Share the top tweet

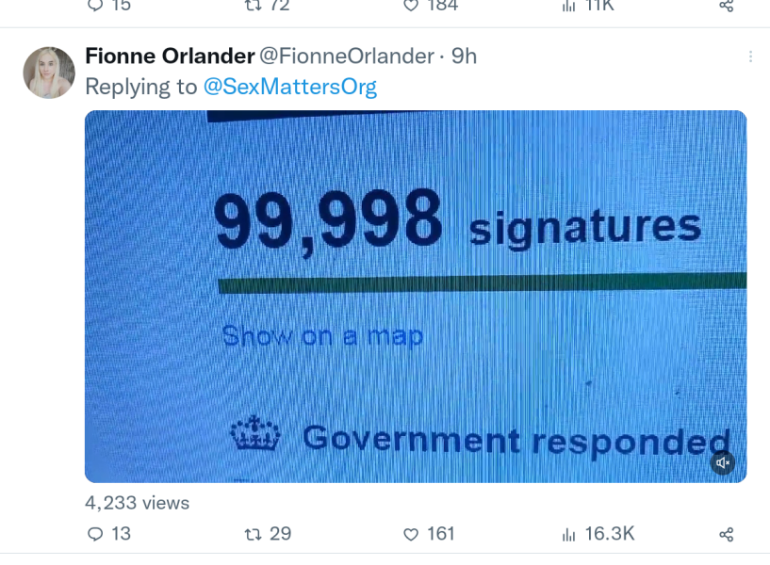pos(728,7)
